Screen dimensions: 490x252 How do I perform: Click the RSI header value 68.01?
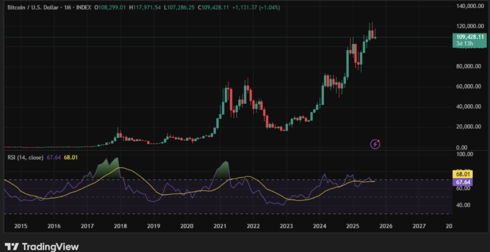coord(71,157)
